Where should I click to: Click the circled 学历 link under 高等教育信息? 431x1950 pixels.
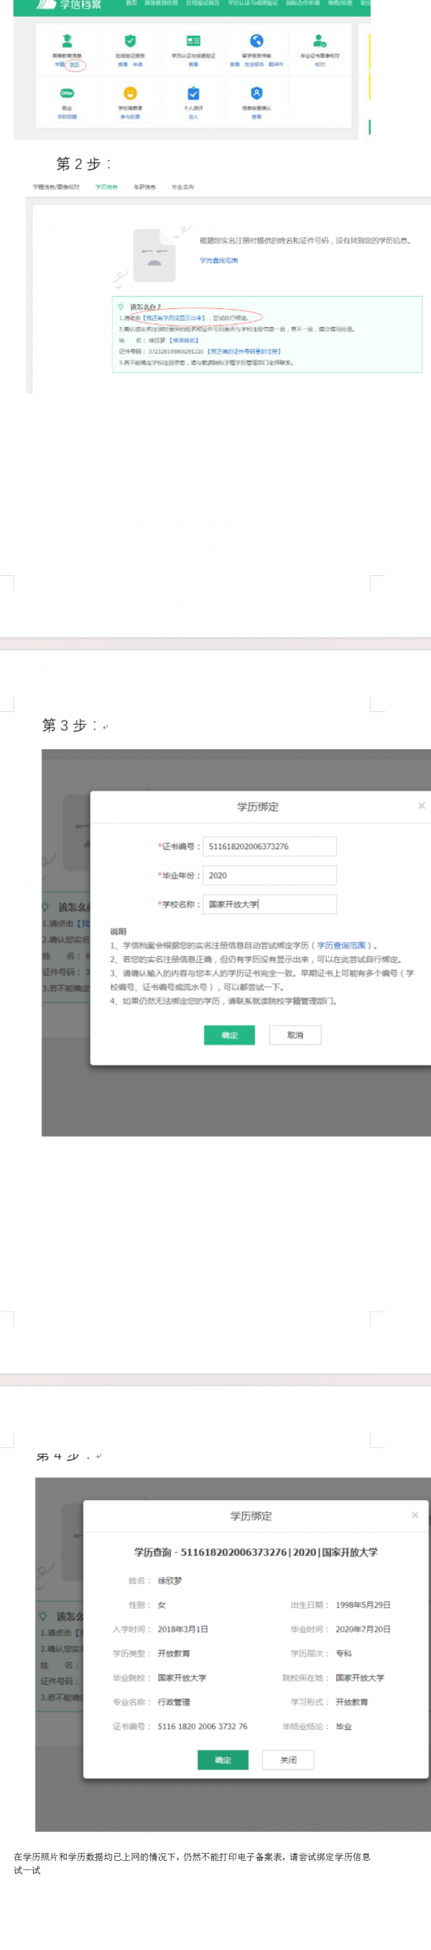pyautogui.click(x=74, y=65)
